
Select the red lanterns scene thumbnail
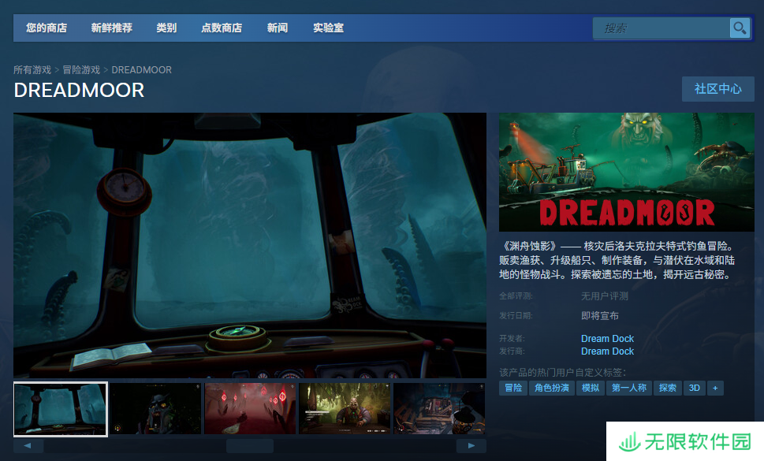250,408
